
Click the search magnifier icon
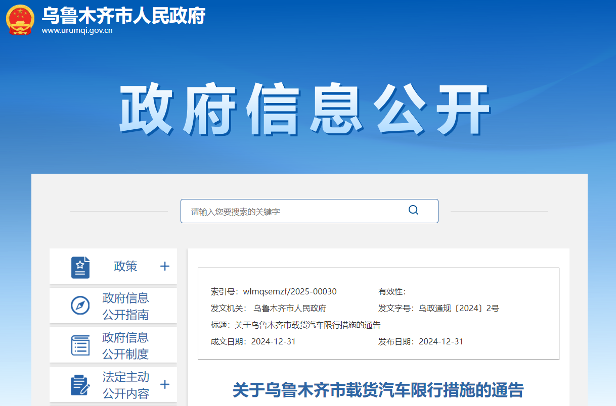(x=413, y=210)
